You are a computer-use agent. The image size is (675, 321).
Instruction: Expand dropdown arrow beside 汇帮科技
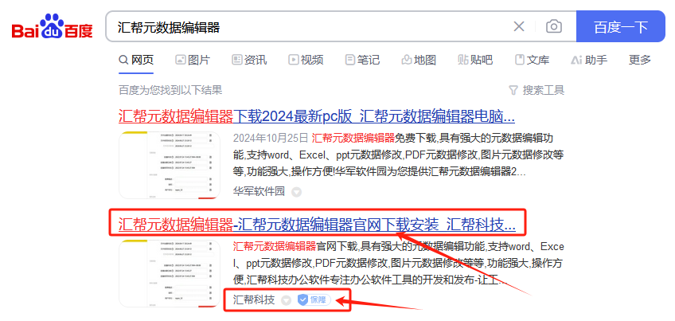pyautogui.click(x=286, y=299)
